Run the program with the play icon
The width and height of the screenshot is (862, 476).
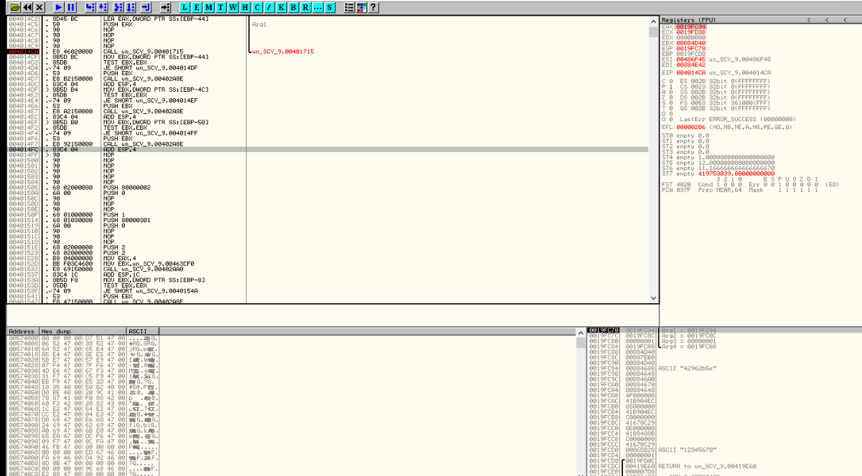pyautogui.click(x=58, y=7)
